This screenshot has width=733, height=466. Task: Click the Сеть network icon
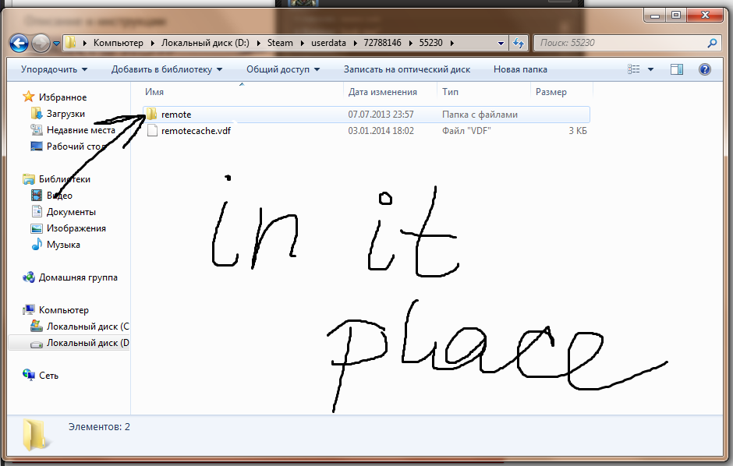[29, 375]
